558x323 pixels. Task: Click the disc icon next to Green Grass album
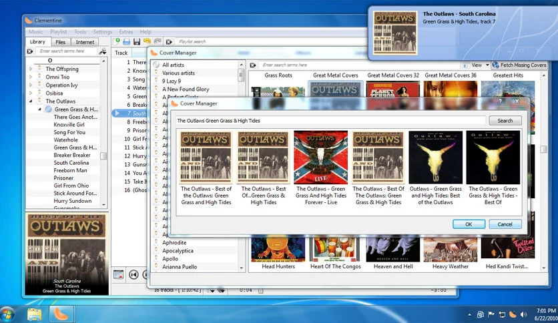click(x=49, y=109)
